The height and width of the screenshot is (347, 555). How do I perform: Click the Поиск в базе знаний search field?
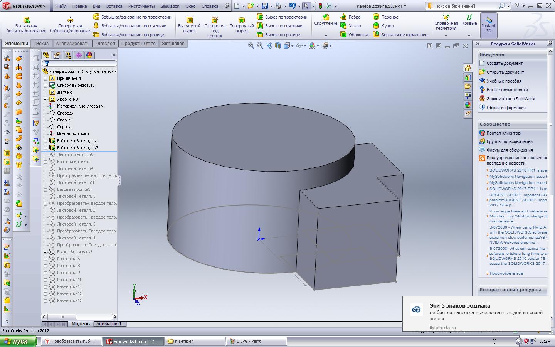pos(466,6)
